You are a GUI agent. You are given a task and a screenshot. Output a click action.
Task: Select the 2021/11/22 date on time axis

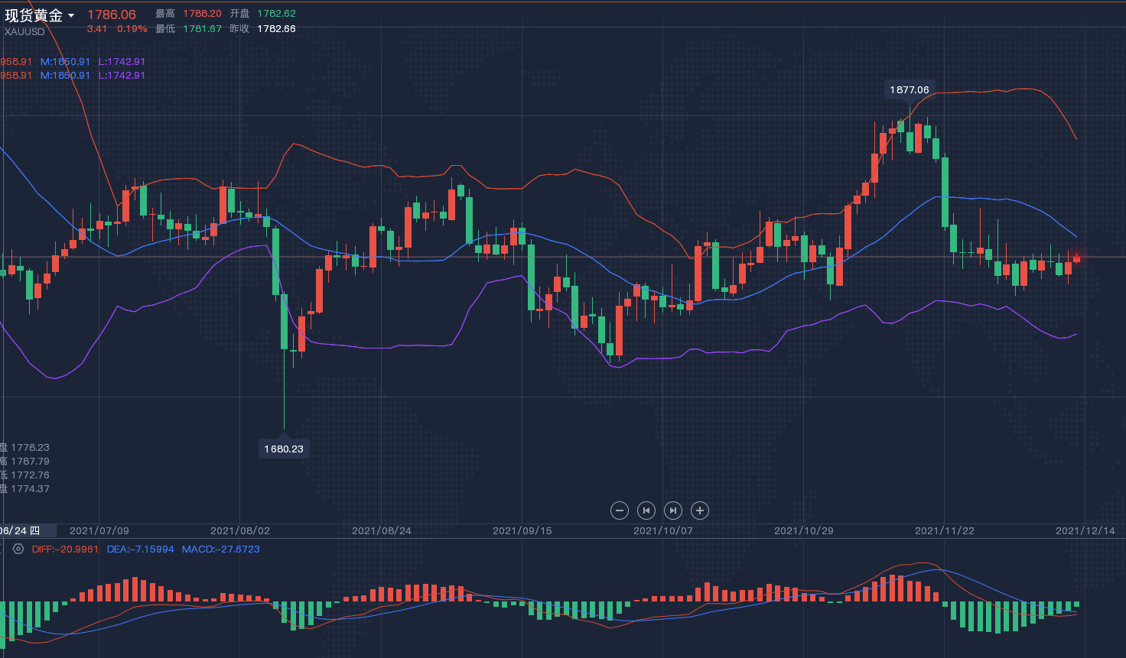coord(944,530)
